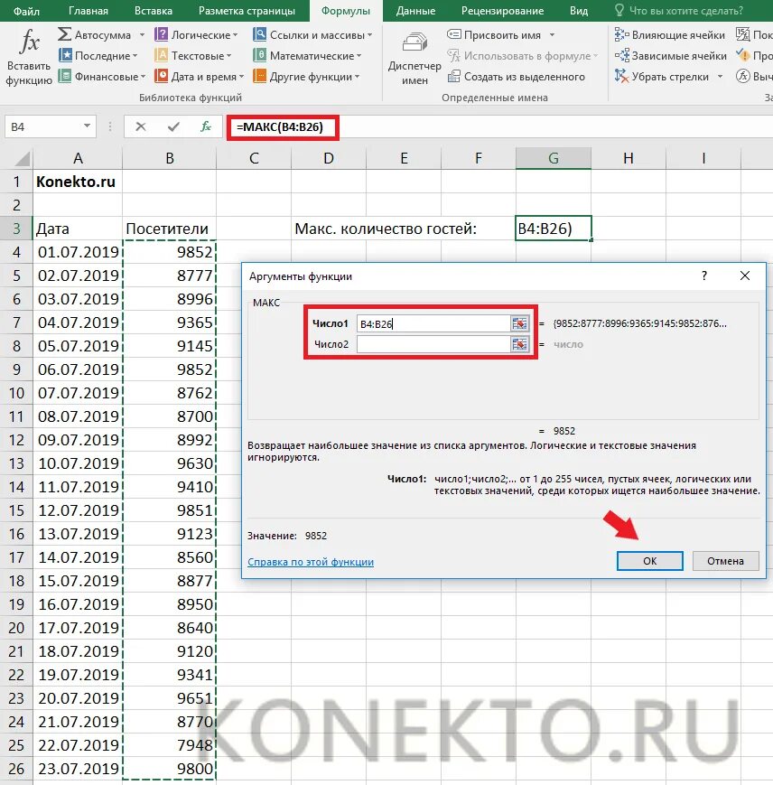
Task: Click cell G3 containing B4:B26)
Action: pyautogui.click(x=554, y=229)
